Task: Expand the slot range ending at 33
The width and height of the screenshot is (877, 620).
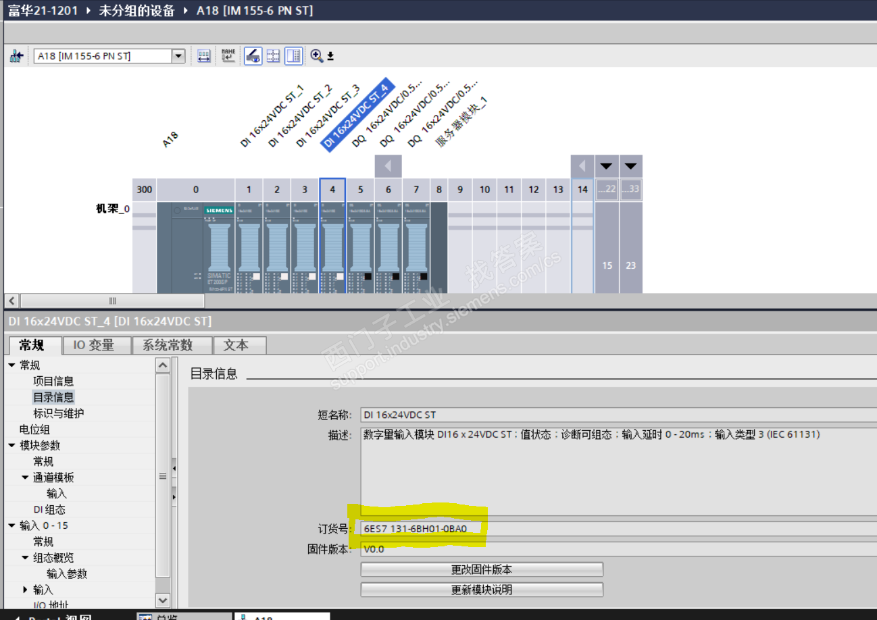Action: click(630, 166)
